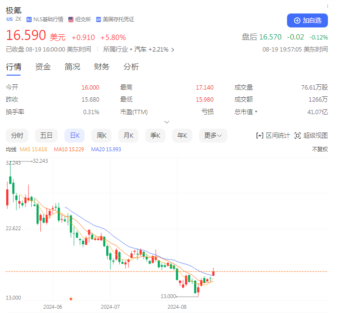Switch to the 分析 tab
338x314 pixels.
tap(131, 67)
